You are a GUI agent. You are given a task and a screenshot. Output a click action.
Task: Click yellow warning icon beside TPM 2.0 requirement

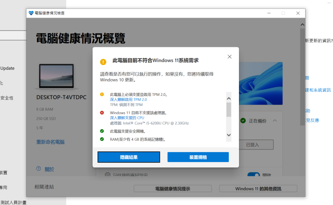[x=102, y=94]
